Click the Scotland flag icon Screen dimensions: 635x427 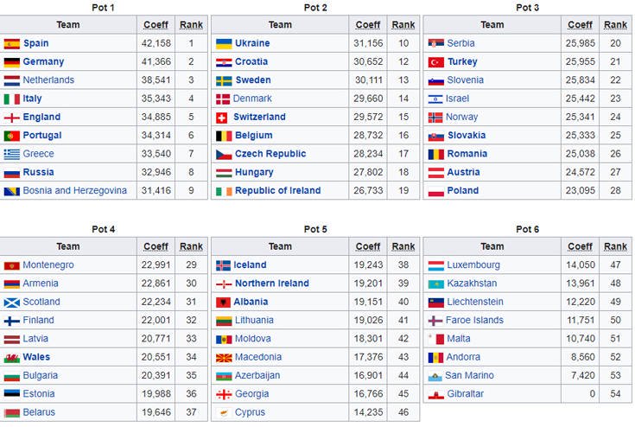12,303
